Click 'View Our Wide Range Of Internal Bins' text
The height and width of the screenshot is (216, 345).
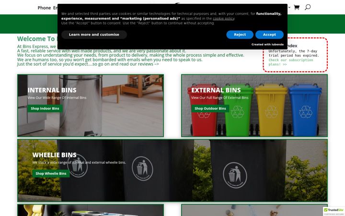click(x=57, y=97)
